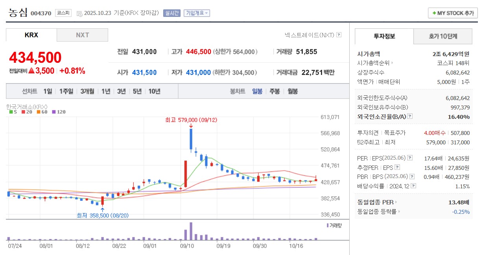Open the 기업개요 dropdown
The height and width of the screenshot is (255, 483).
tap(197, 13)
